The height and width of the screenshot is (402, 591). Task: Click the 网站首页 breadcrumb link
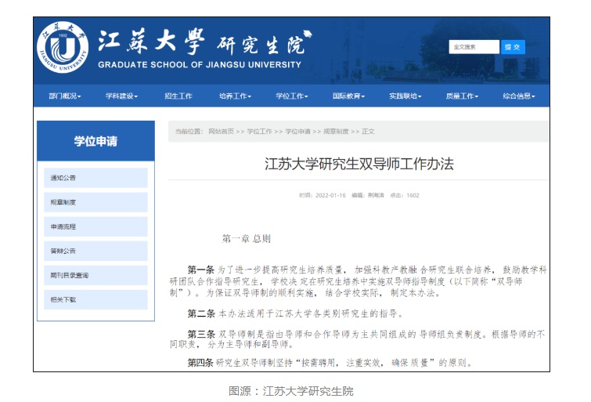pos(222,132)
